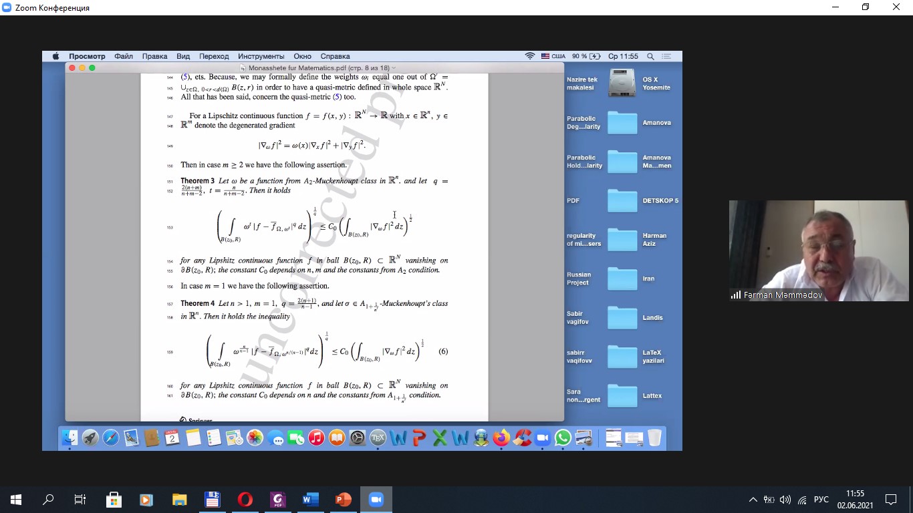Toggle the Wi-Fi icon in Mac menu bar
Viewport: 913px width, 513px height.
click(530, 57)
